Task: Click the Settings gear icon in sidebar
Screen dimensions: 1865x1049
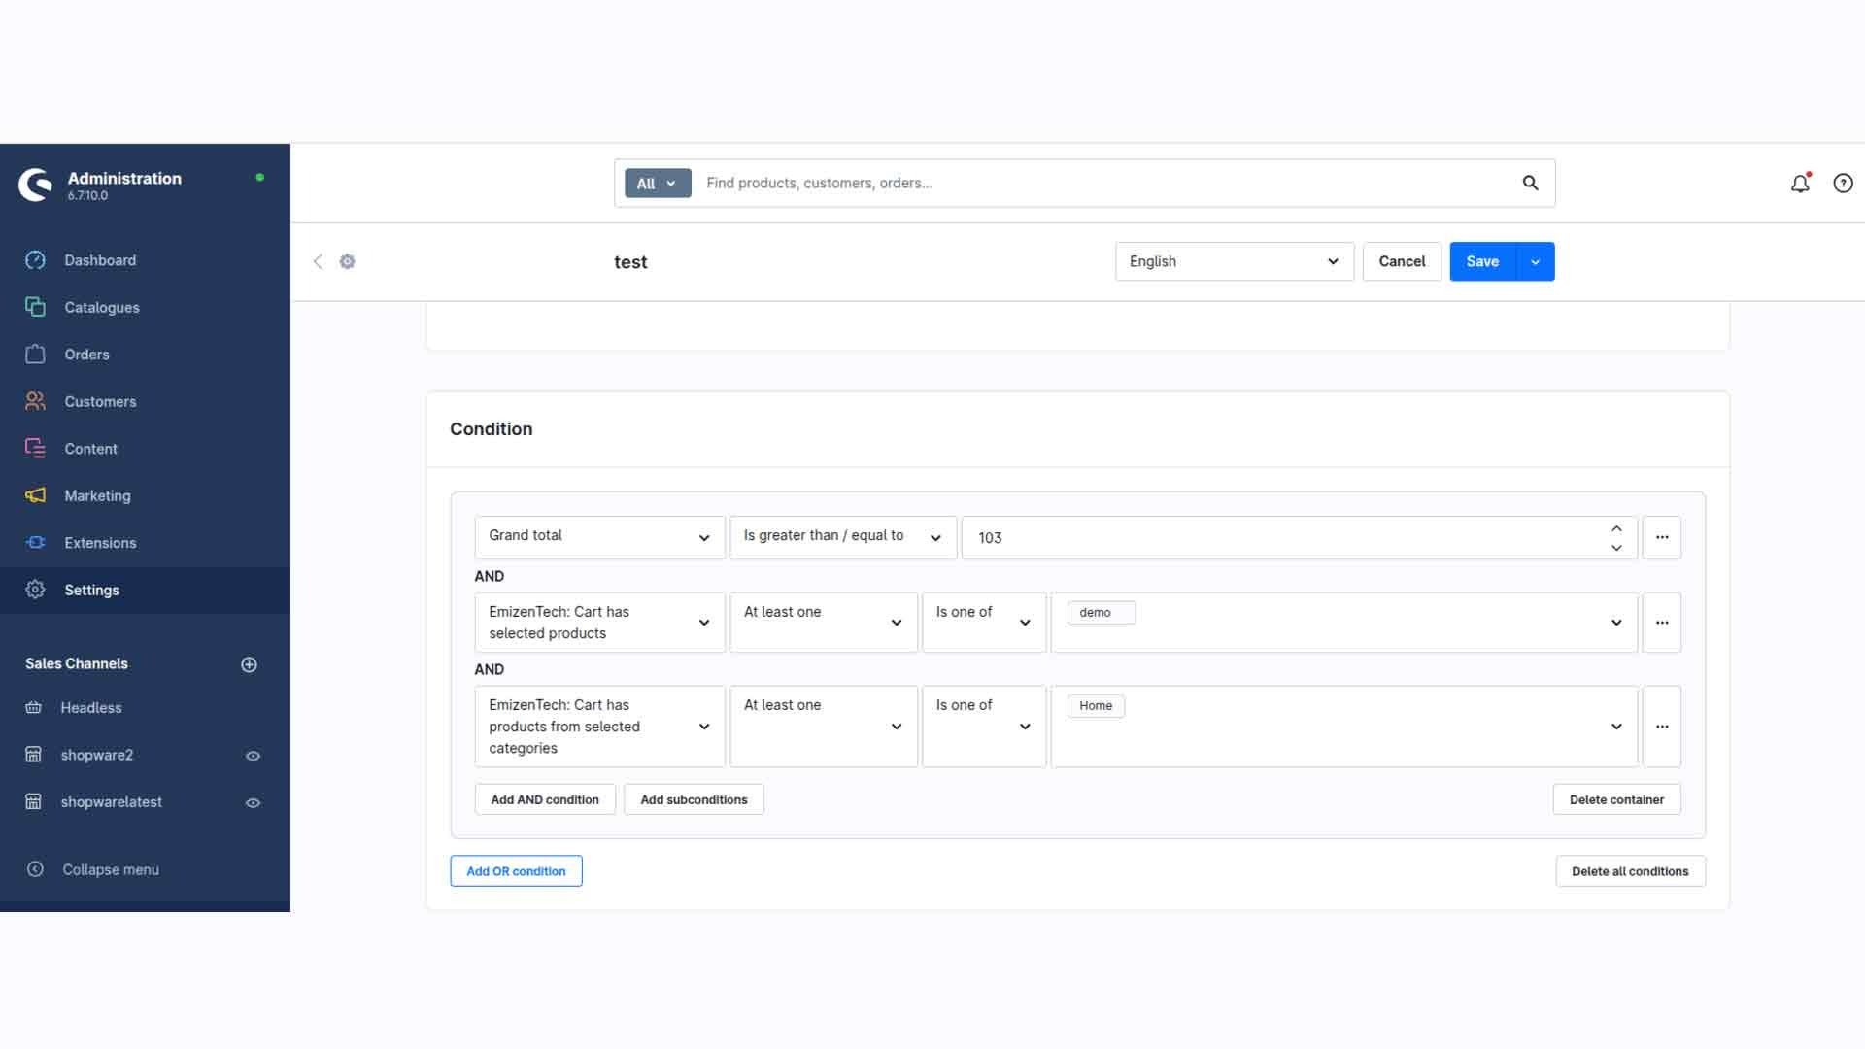Action: (x=35, y=590)
